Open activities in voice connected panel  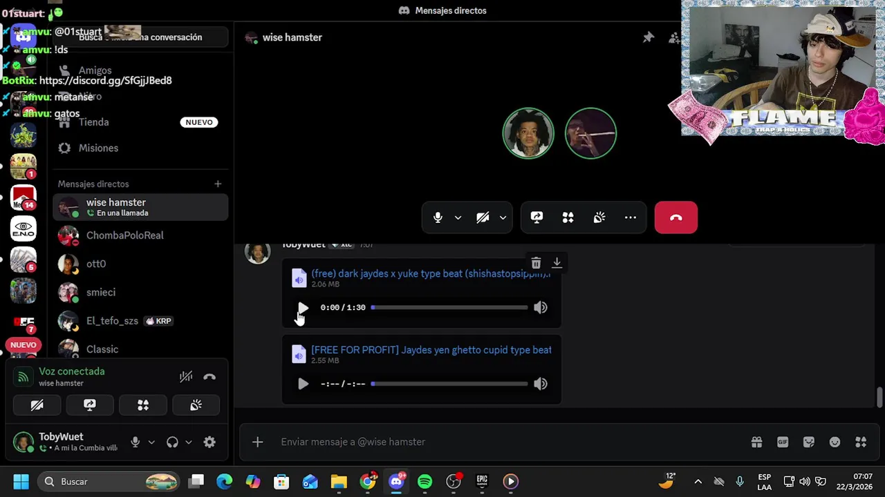point(143,405)
